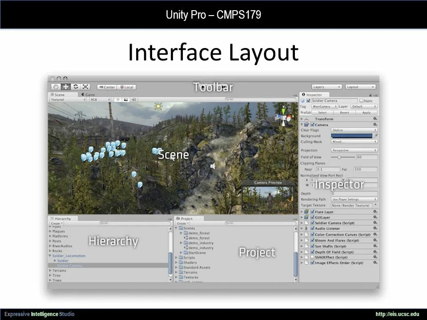This screenshot has height=320, width=427.
Task: Click the demo_forest scene file icon
Action: [x=186, y=238]
